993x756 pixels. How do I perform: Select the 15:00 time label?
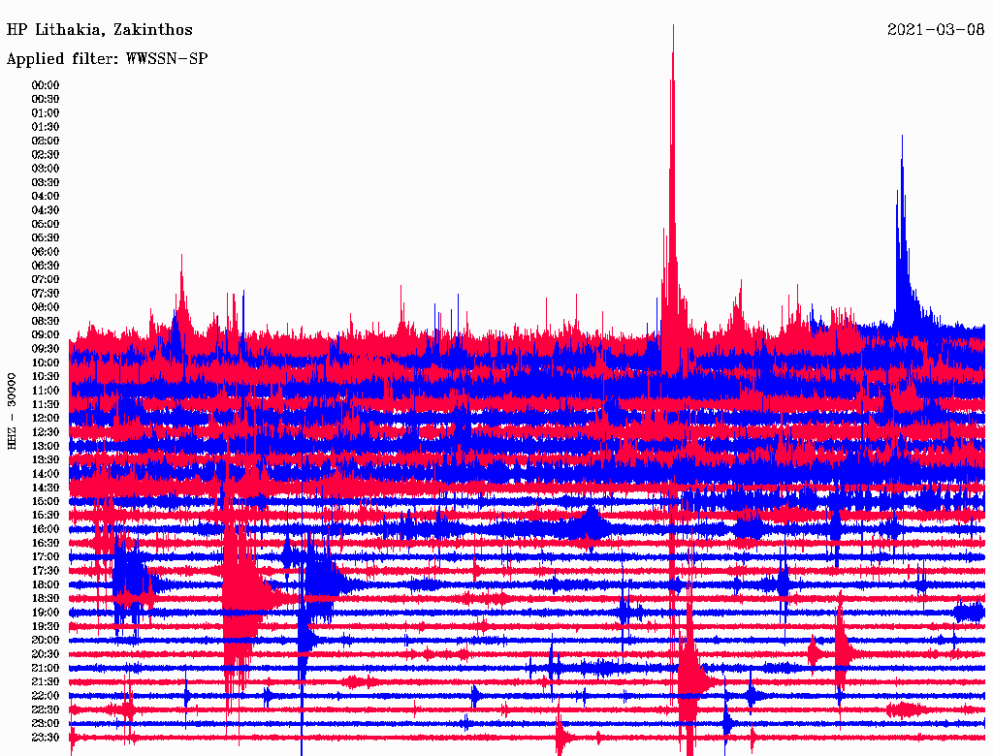(46, 501)
